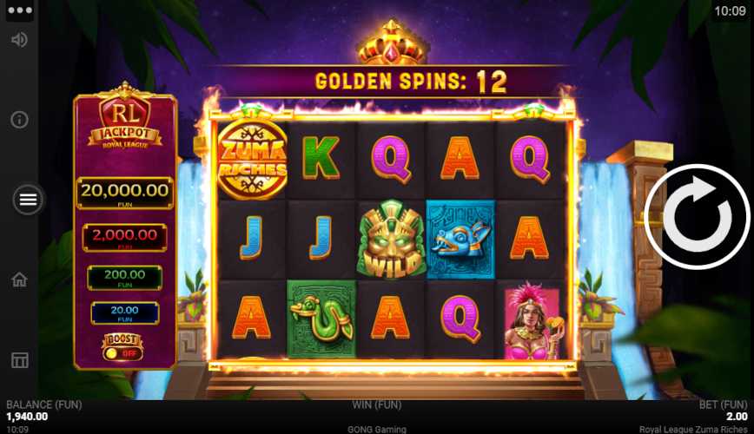Image resolution: width=754 pixels, height=434 pixels.
Task: Toggle the Boost switch on
Action: [x=122, y=353]
